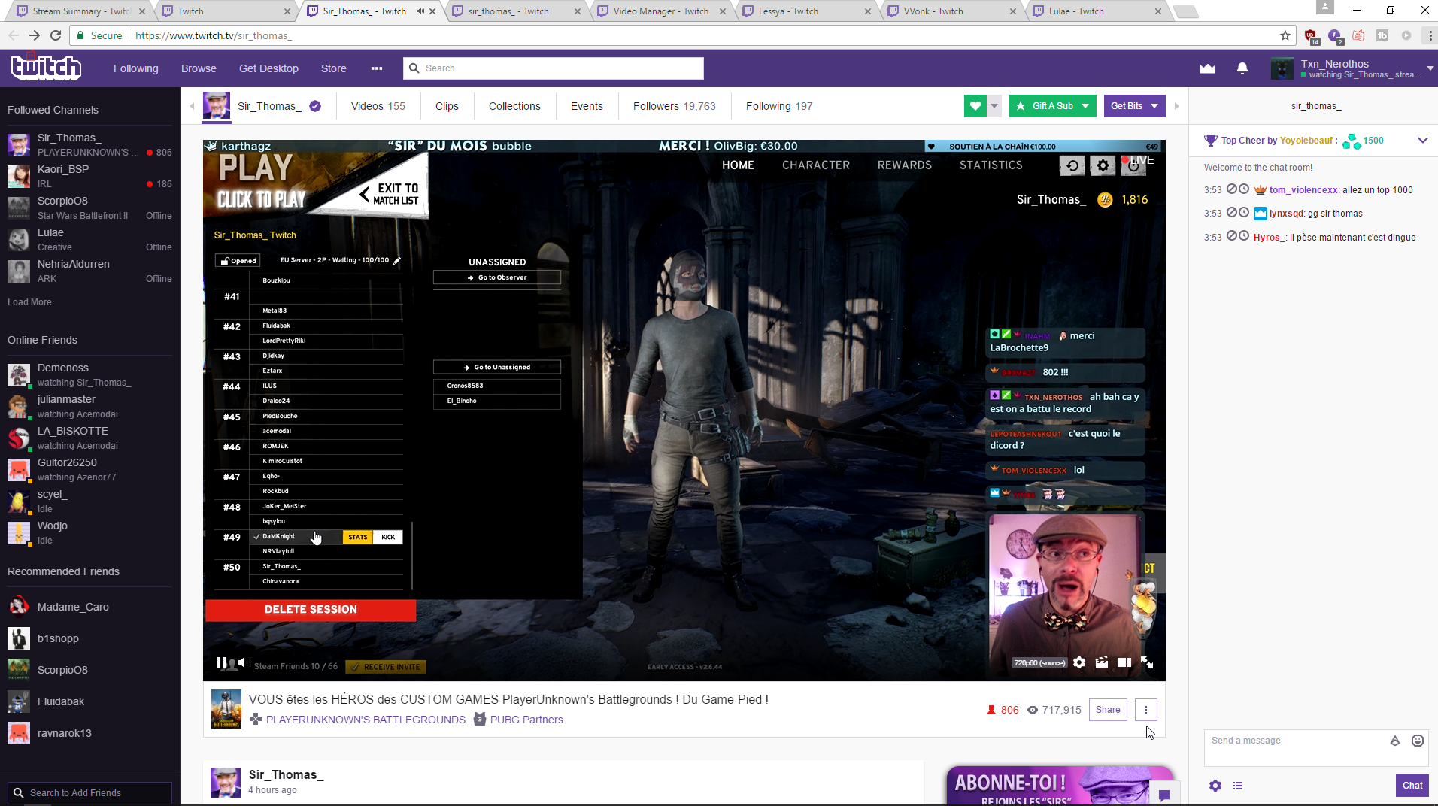
Task: Collapse the channel header left arrow
Action: click(x=193, y=106)
